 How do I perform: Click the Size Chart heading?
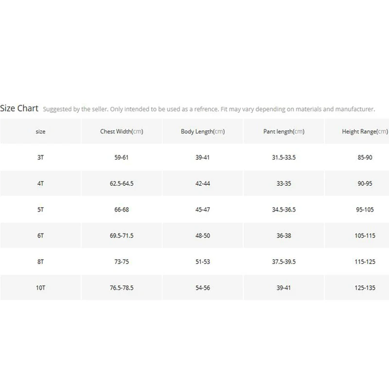19,108
